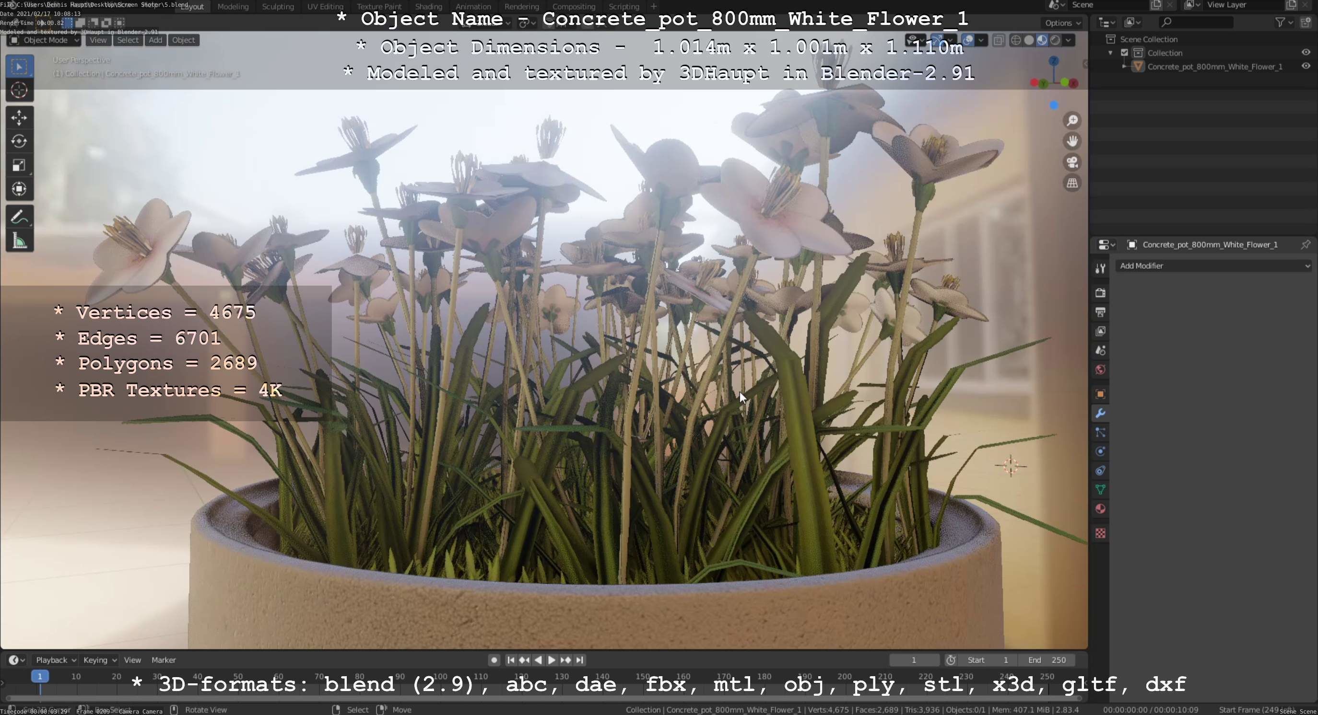The image size is (1318, 715).
Task: Select the Measure ruler tool
Action: tap(20, 241)
